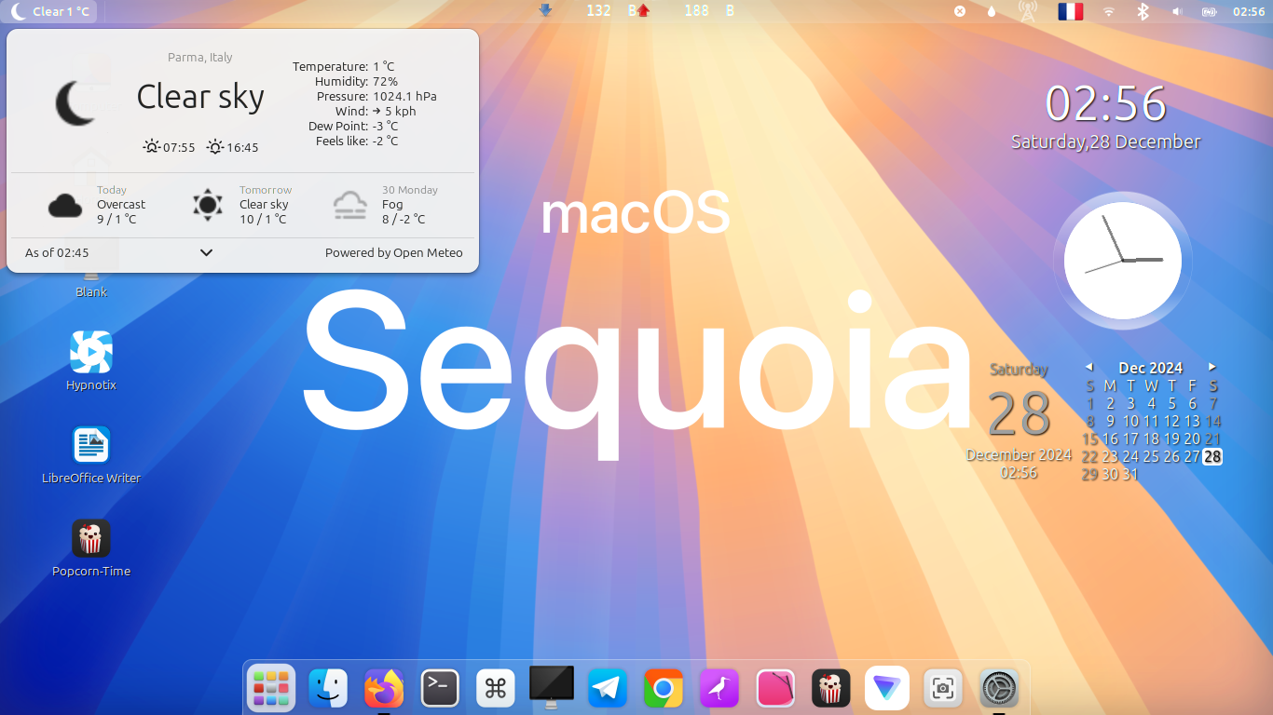Click 'Today' Overcast forecast entry
The width and height of the screenshot is (1273, 715).
(97, 205)
